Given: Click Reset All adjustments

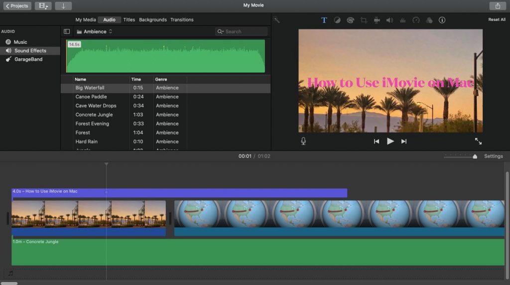Looking at the screenshot, I should (x=497, y=19).
